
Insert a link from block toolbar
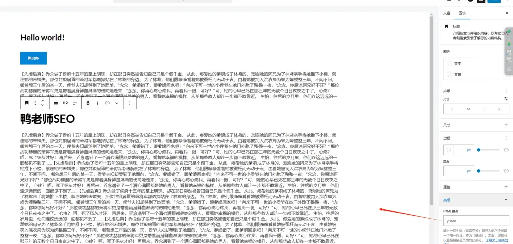[x=107, y=103]
